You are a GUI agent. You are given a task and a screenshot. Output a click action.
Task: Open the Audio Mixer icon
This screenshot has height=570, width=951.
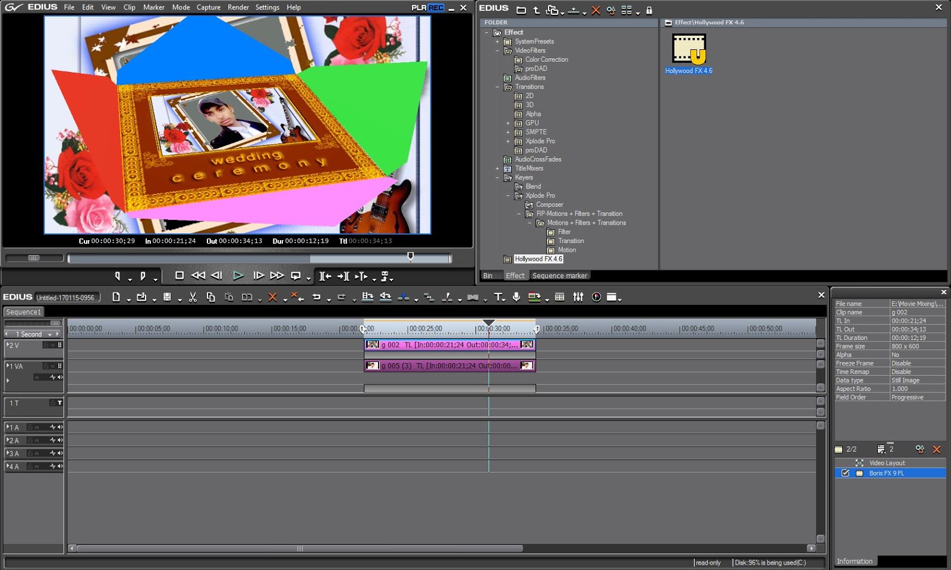578,297
